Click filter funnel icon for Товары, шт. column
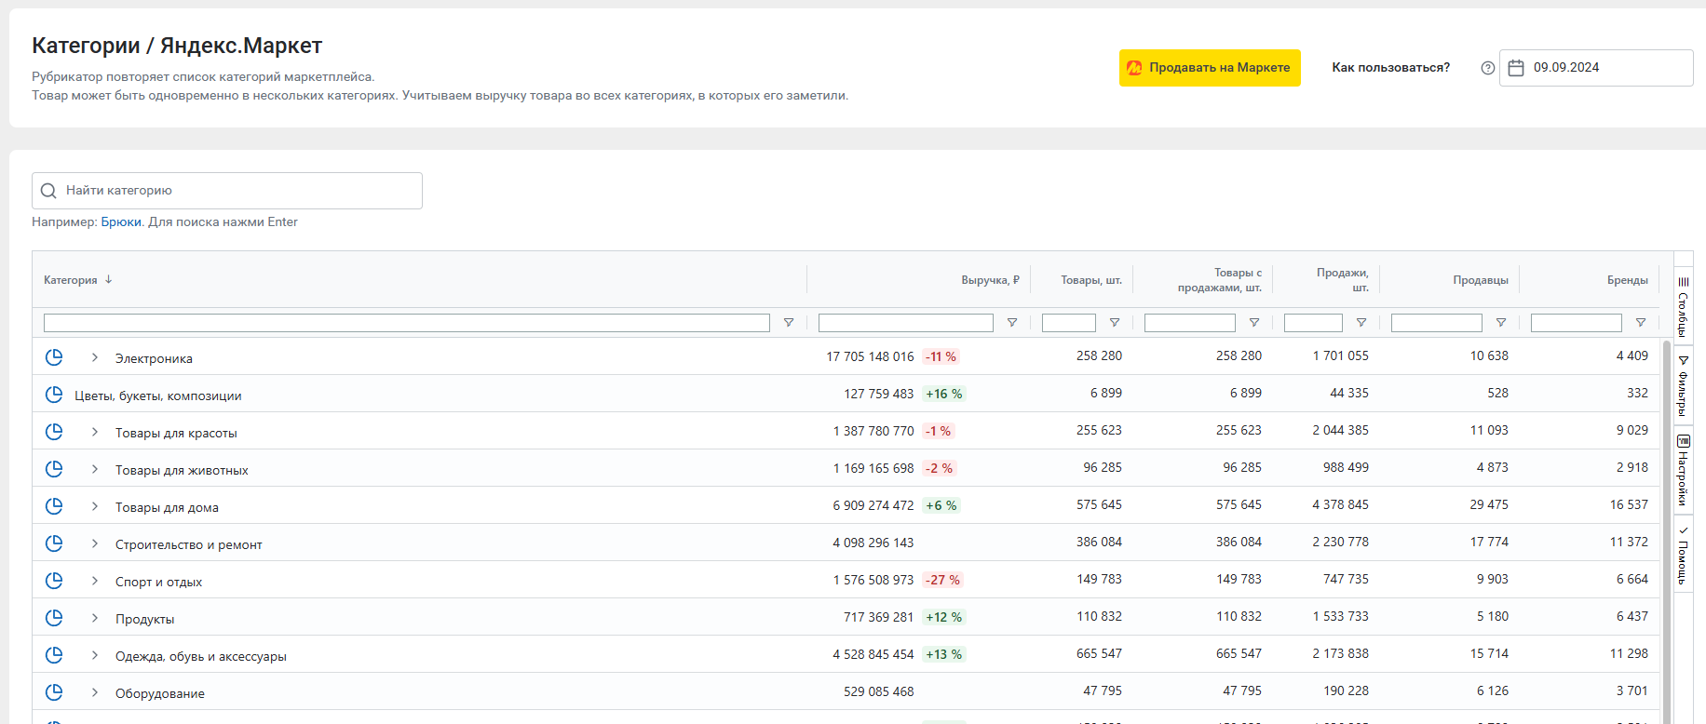The image size is (1706, 724). coord(1115,323)
